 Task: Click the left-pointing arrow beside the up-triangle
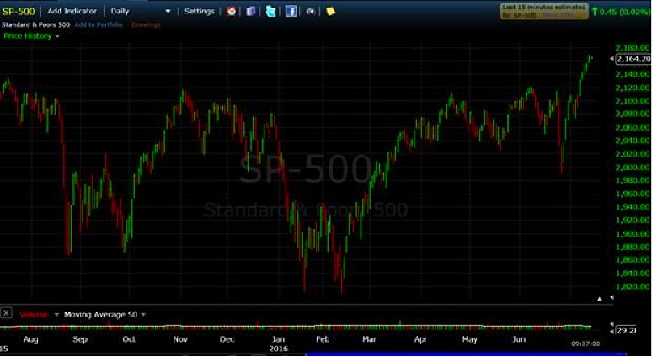coord(612,298)
